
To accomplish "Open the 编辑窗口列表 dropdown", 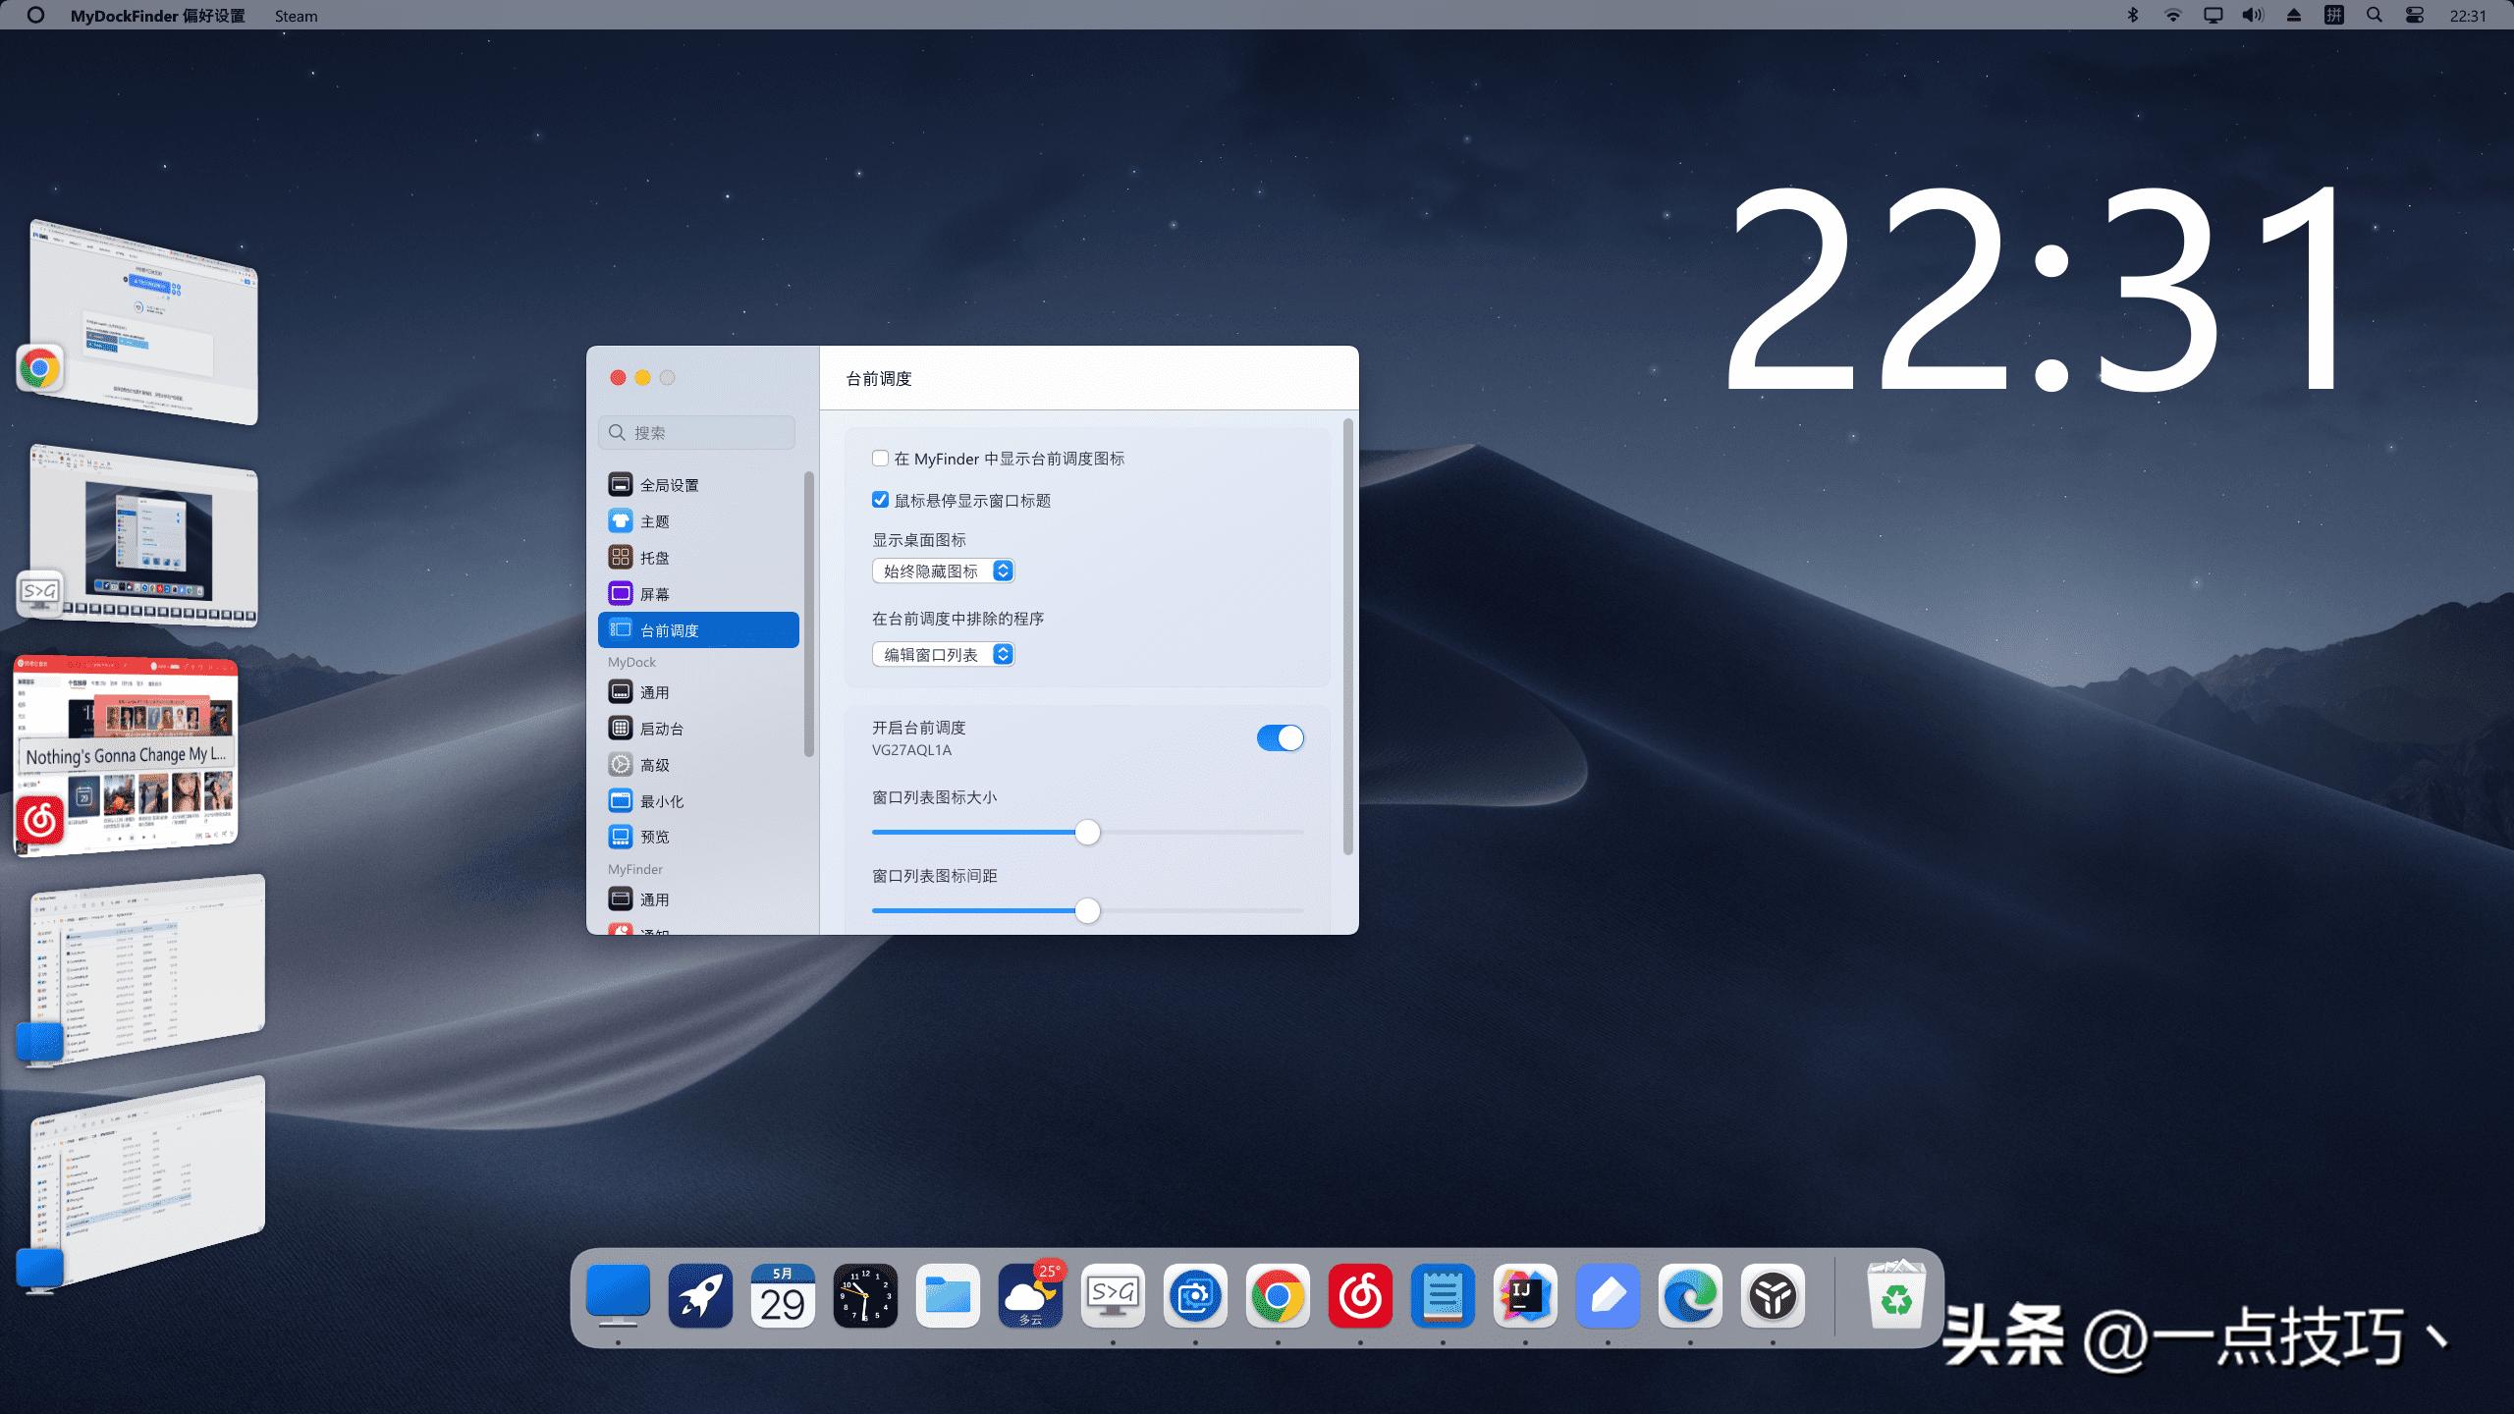I will (941, 654).
